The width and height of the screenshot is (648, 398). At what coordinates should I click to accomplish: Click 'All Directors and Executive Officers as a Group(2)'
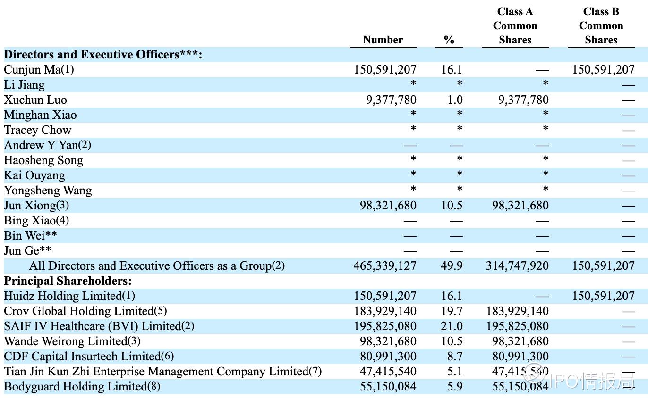coord(157,266)
